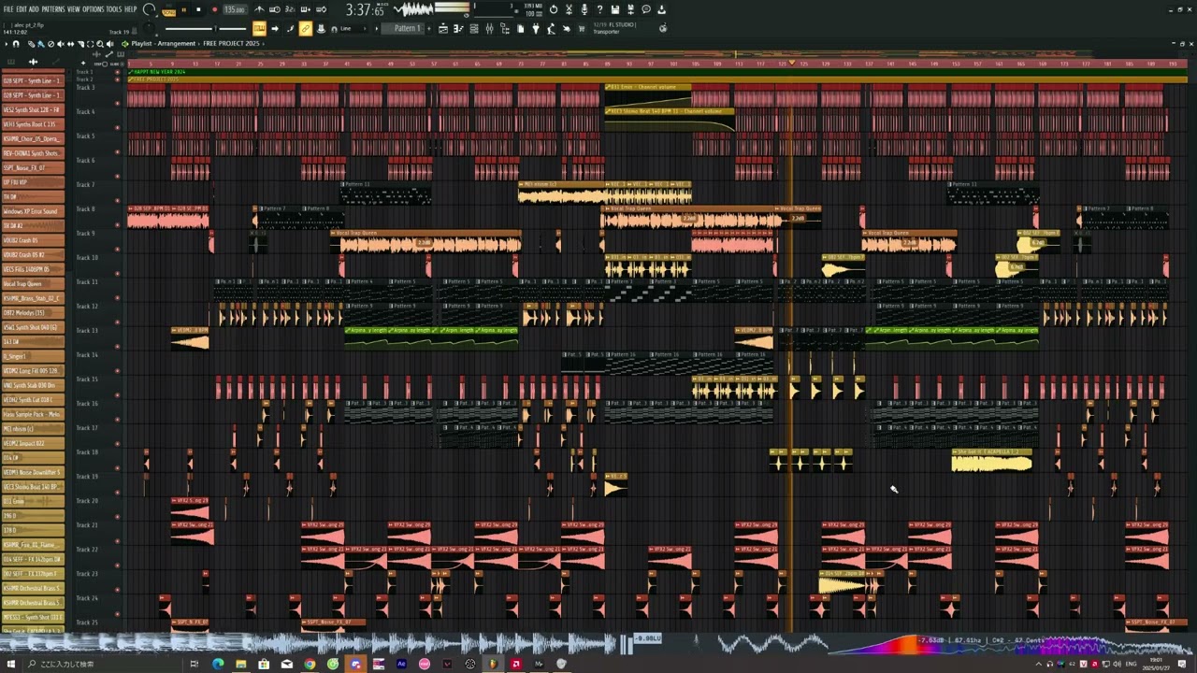This screenshot has width=1197, height=673.
Task: Click the plus next to Pattern 1
Action: pos(429,28)
